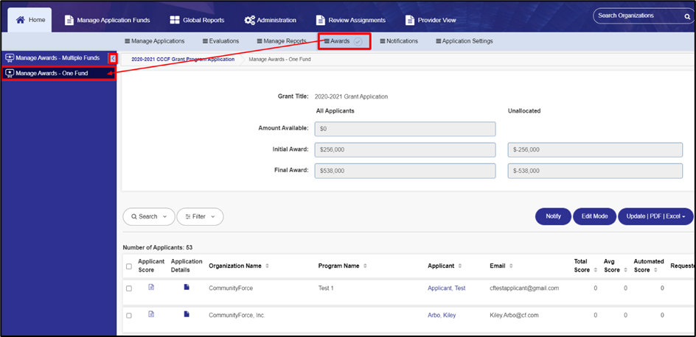Sort by Organization Name arrows

pos(267,266)
